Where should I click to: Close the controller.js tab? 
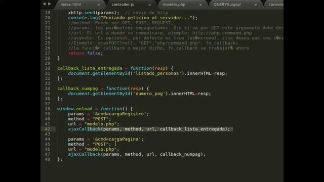[x=150, y=5]
